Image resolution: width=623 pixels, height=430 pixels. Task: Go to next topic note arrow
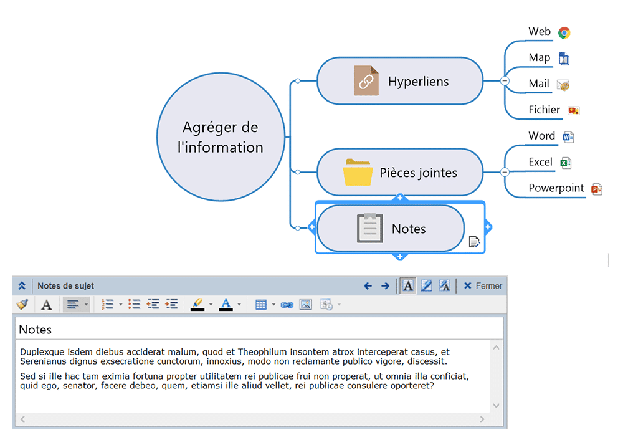385,286
